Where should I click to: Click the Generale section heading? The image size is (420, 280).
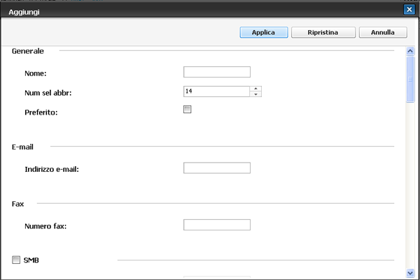pos(28,52)
